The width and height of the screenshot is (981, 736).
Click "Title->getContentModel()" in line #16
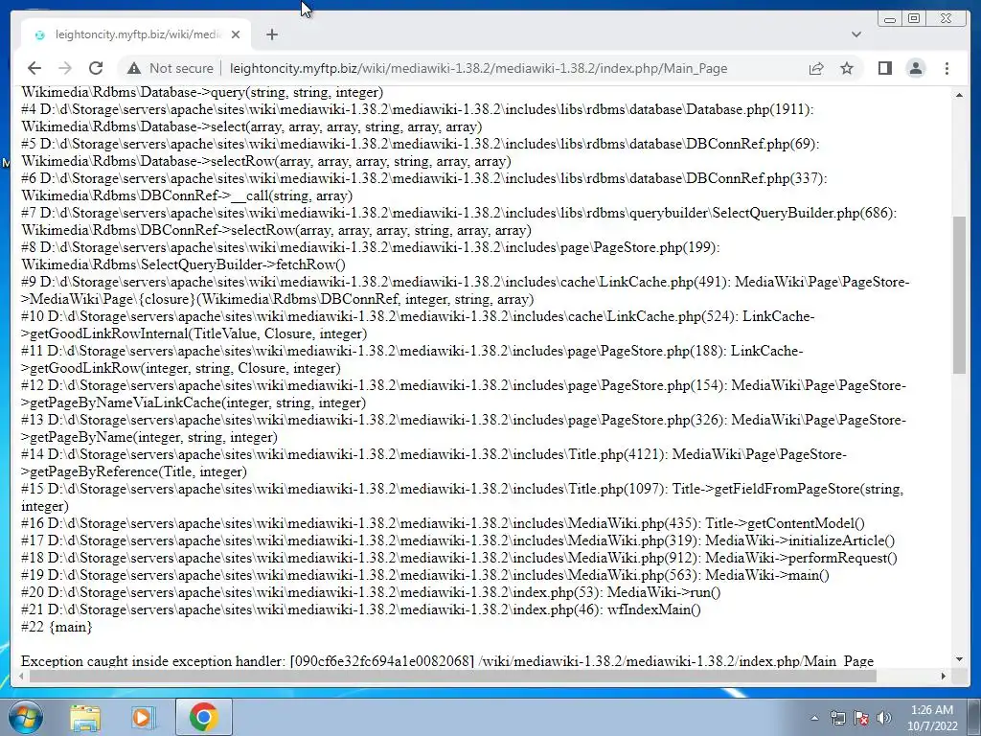[785, 523]
